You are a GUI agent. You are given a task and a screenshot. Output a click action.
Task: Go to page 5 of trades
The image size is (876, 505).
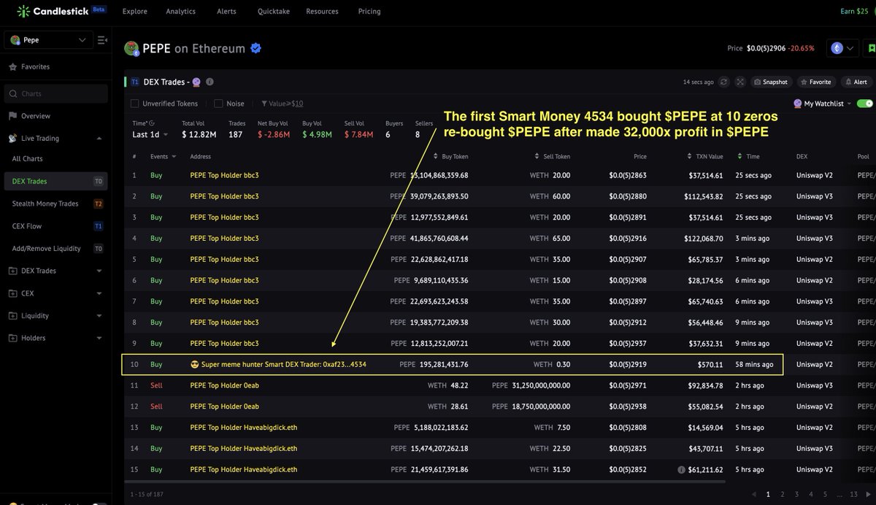825,494
